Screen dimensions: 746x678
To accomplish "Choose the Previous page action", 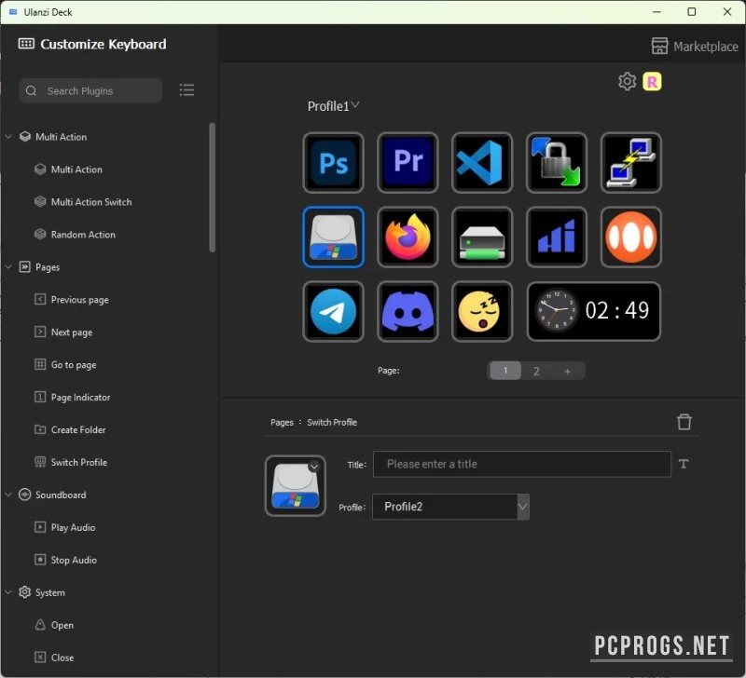I will click(72, 299).
